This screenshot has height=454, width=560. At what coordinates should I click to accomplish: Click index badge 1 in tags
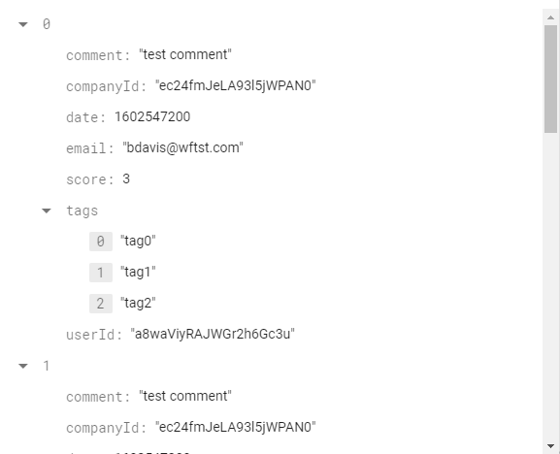(101, 273)
